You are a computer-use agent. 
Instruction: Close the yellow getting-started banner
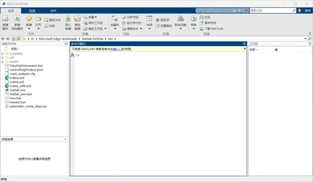click(x=245, y=49)
